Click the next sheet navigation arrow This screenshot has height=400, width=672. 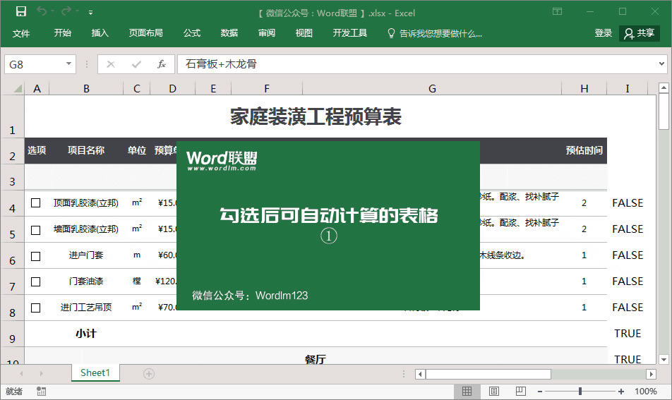coord(41,373)
